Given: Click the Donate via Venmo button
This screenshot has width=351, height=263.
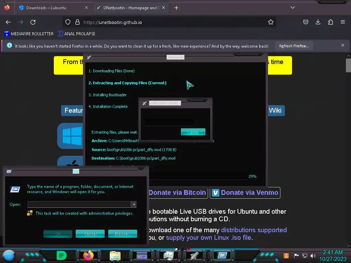Looking at the screenshot, I should (x=245, y=192).
